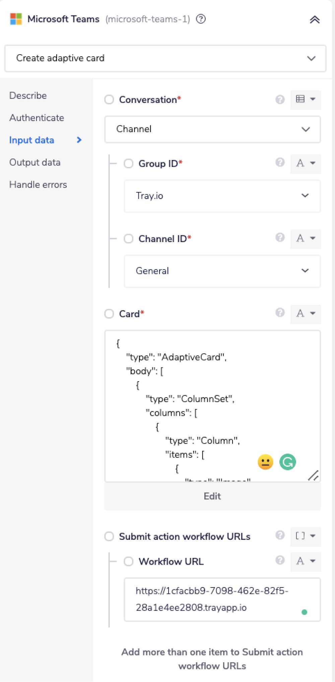This screenshot has width=335, height=682.
Task: Expand the Channel conversation dropdown
Action: [212, 129]
